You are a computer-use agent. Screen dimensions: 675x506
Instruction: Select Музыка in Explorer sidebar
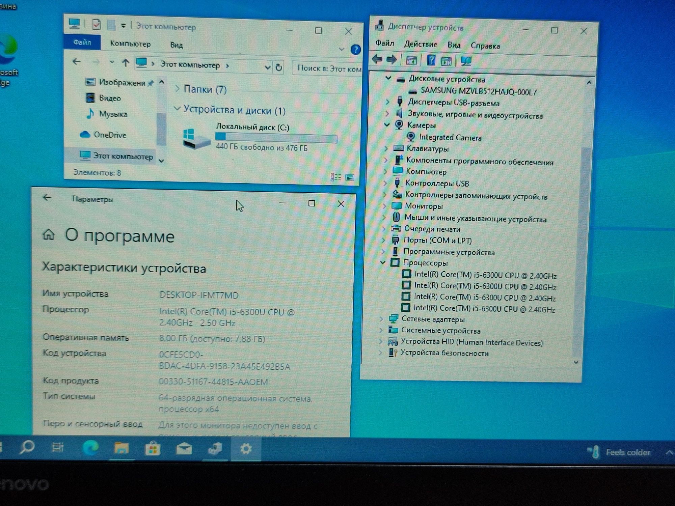tap(113, 114)
